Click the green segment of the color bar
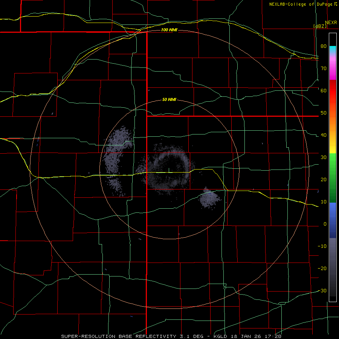339x339 pixels. click(x=333, y=178)
